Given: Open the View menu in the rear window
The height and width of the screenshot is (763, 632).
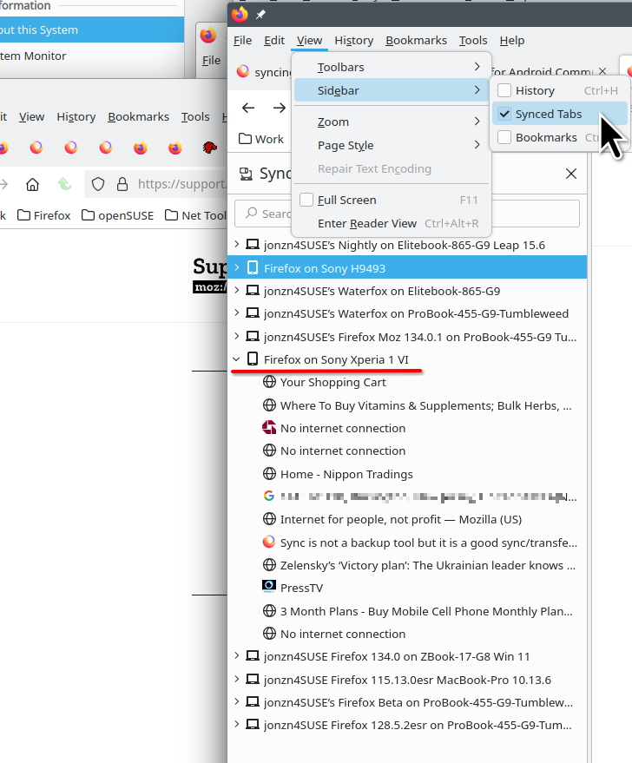Looking at the screenshot, I should (x=31, y=117).
